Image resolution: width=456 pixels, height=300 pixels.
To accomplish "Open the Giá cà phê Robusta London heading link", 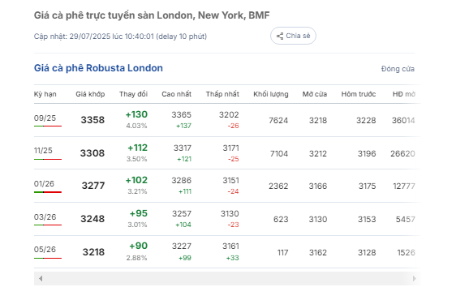I will click(x=98, y=68).
